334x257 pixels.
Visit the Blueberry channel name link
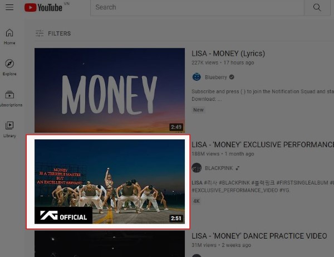216,77
